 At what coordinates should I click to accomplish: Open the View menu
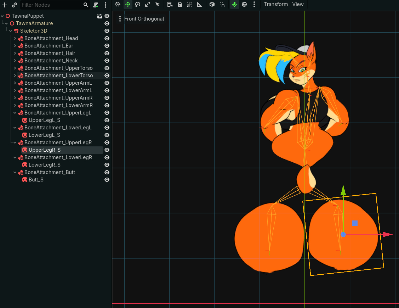tap(298, 4)
